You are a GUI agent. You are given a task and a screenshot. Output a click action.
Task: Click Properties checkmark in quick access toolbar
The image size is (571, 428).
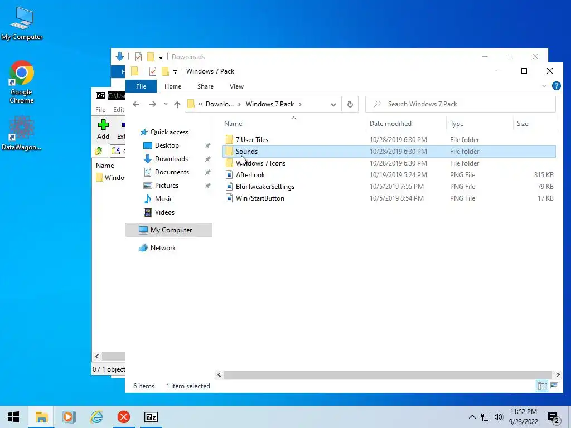pos(153,71)
